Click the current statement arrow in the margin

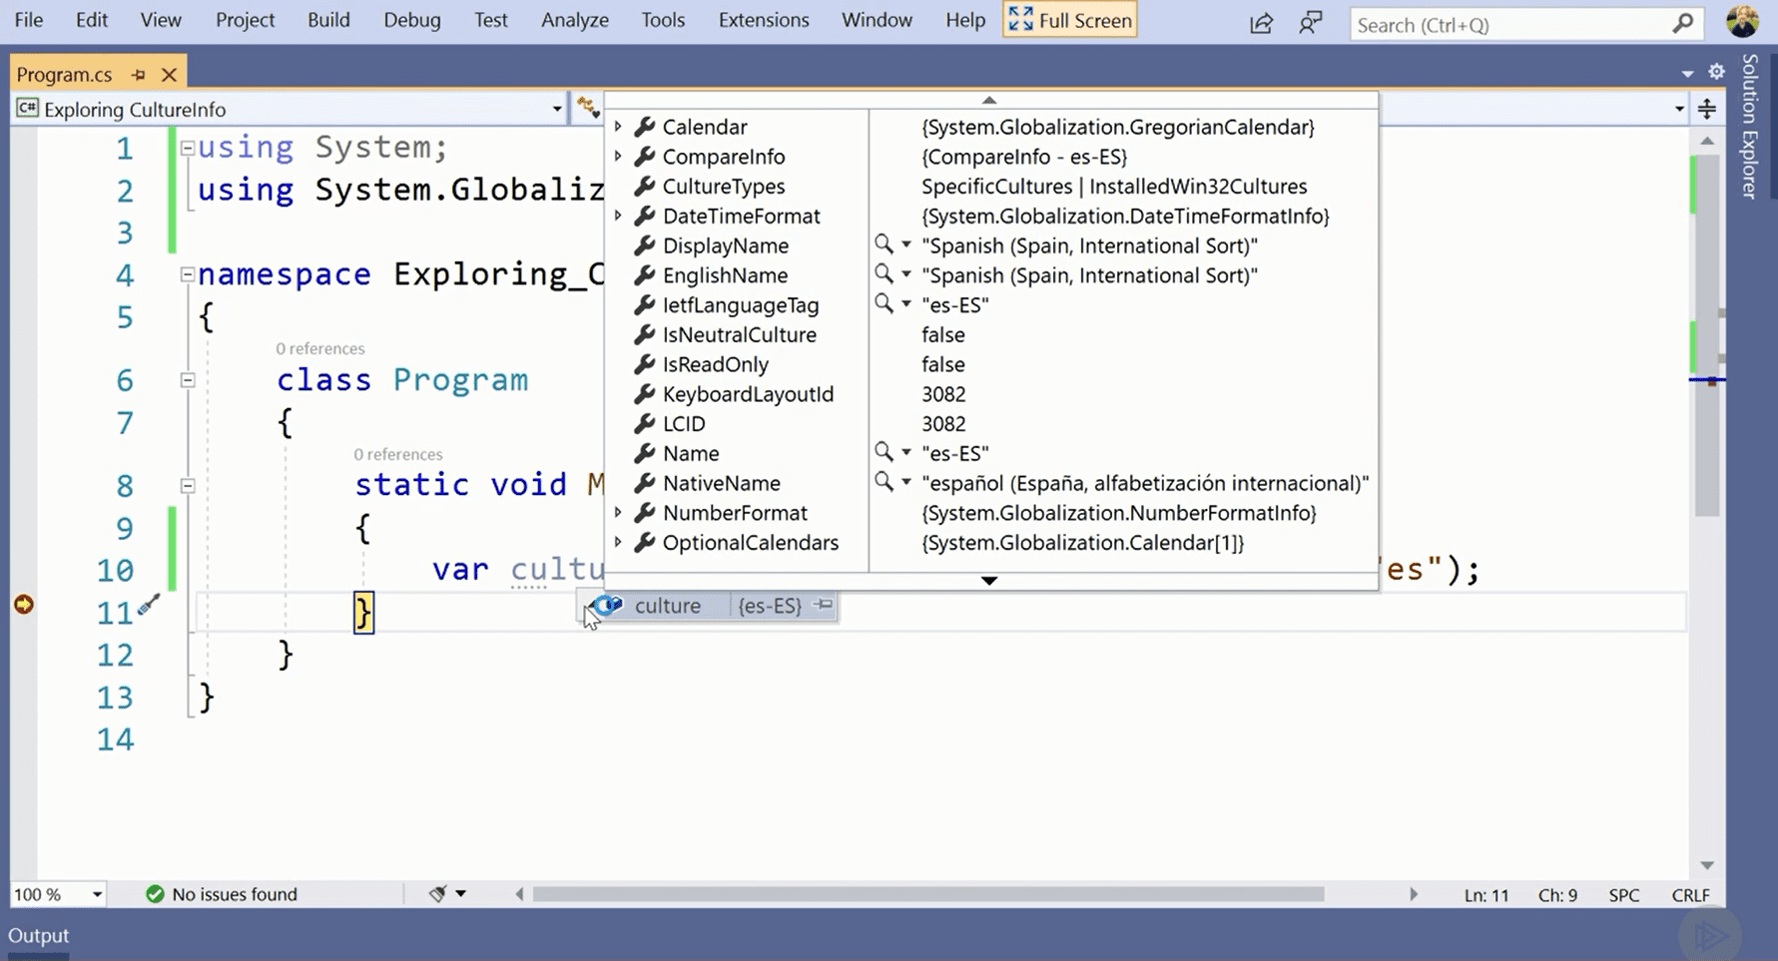pos(24,605)
